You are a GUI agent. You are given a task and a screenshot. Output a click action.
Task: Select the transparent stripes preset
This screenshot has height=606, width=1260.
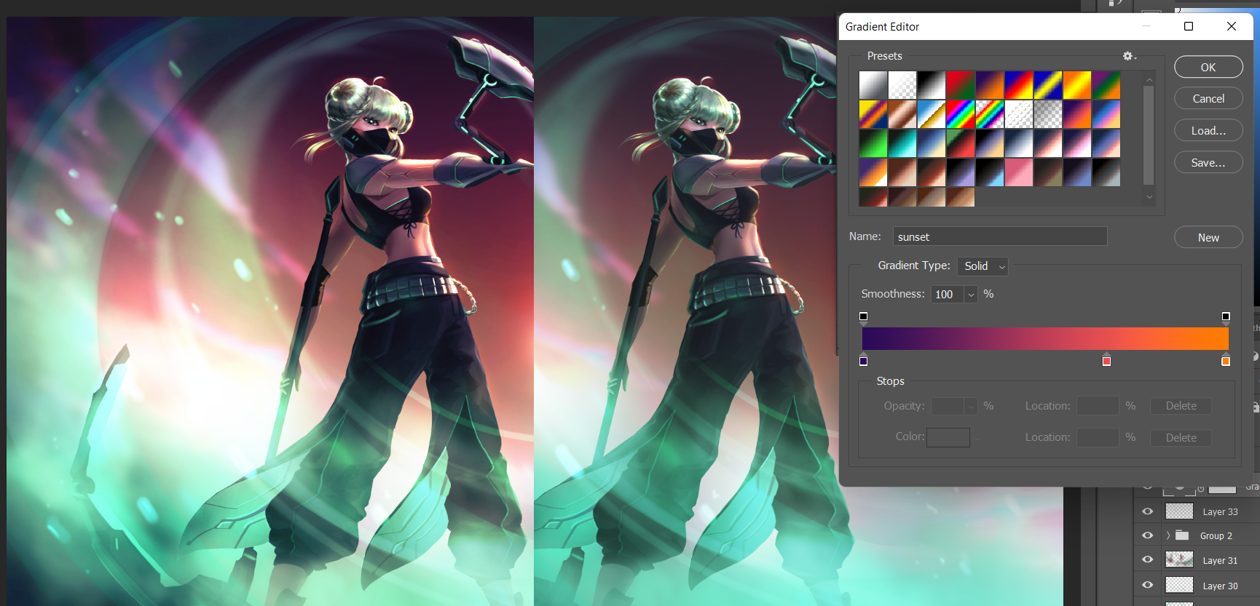1019,114
